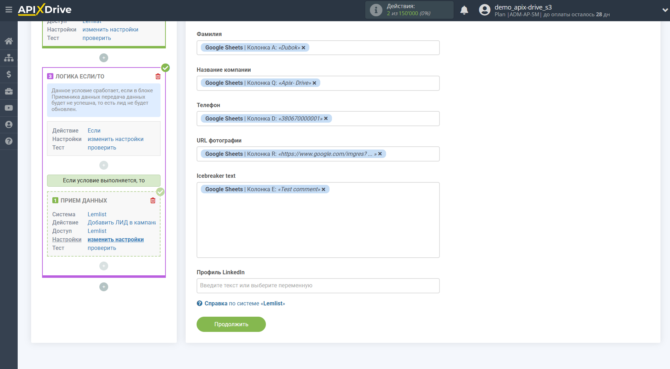This screenshot has height=369, width=670.
Task: Add a block above ЛОГИКА ЕСЛИ/ТО
Action: 104,58
